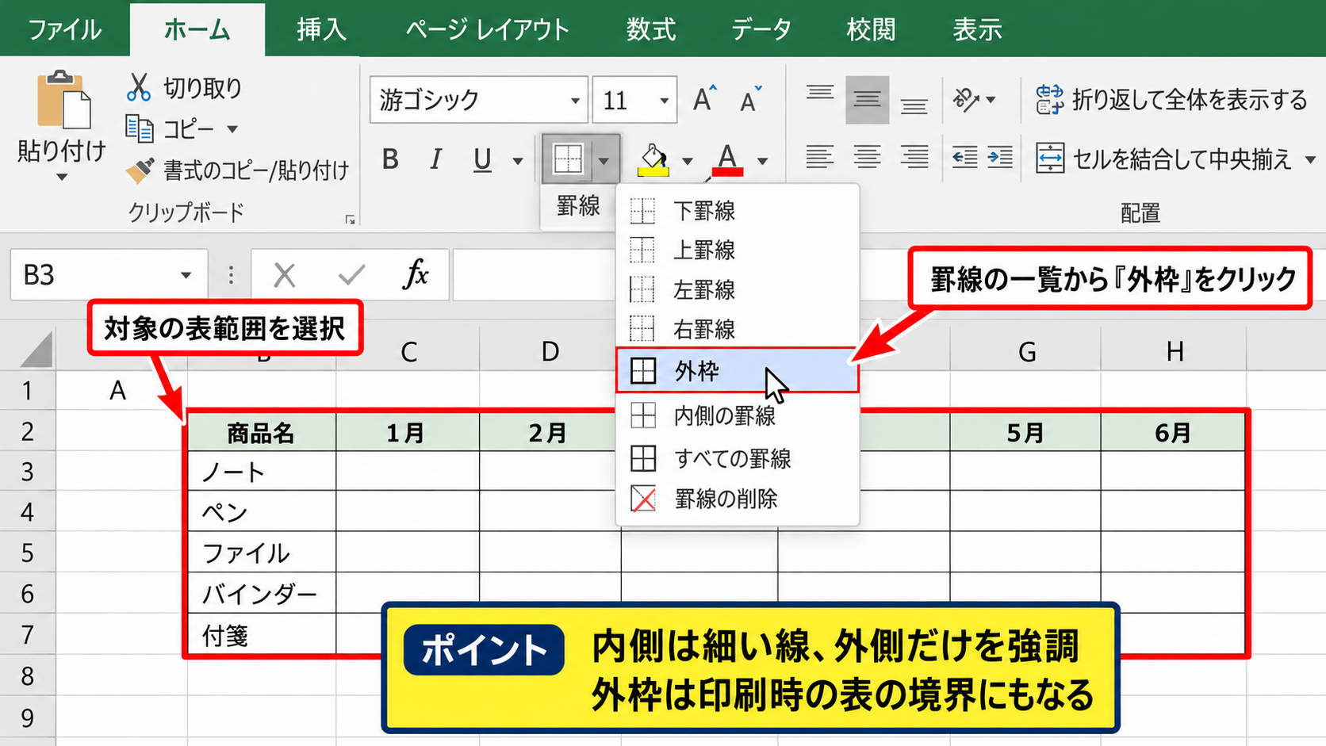Choose 罫線の削除 (erase border) menu entry
This screenshot has height=746, width=1326.
coord(738,499)
